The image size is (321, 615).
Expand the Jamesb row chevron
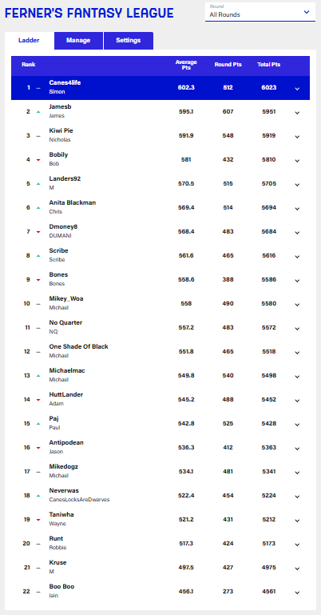click(297, 113)
